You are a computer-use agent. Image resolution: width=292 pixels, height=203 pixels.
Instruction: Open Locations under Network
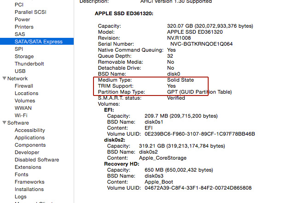26,93
